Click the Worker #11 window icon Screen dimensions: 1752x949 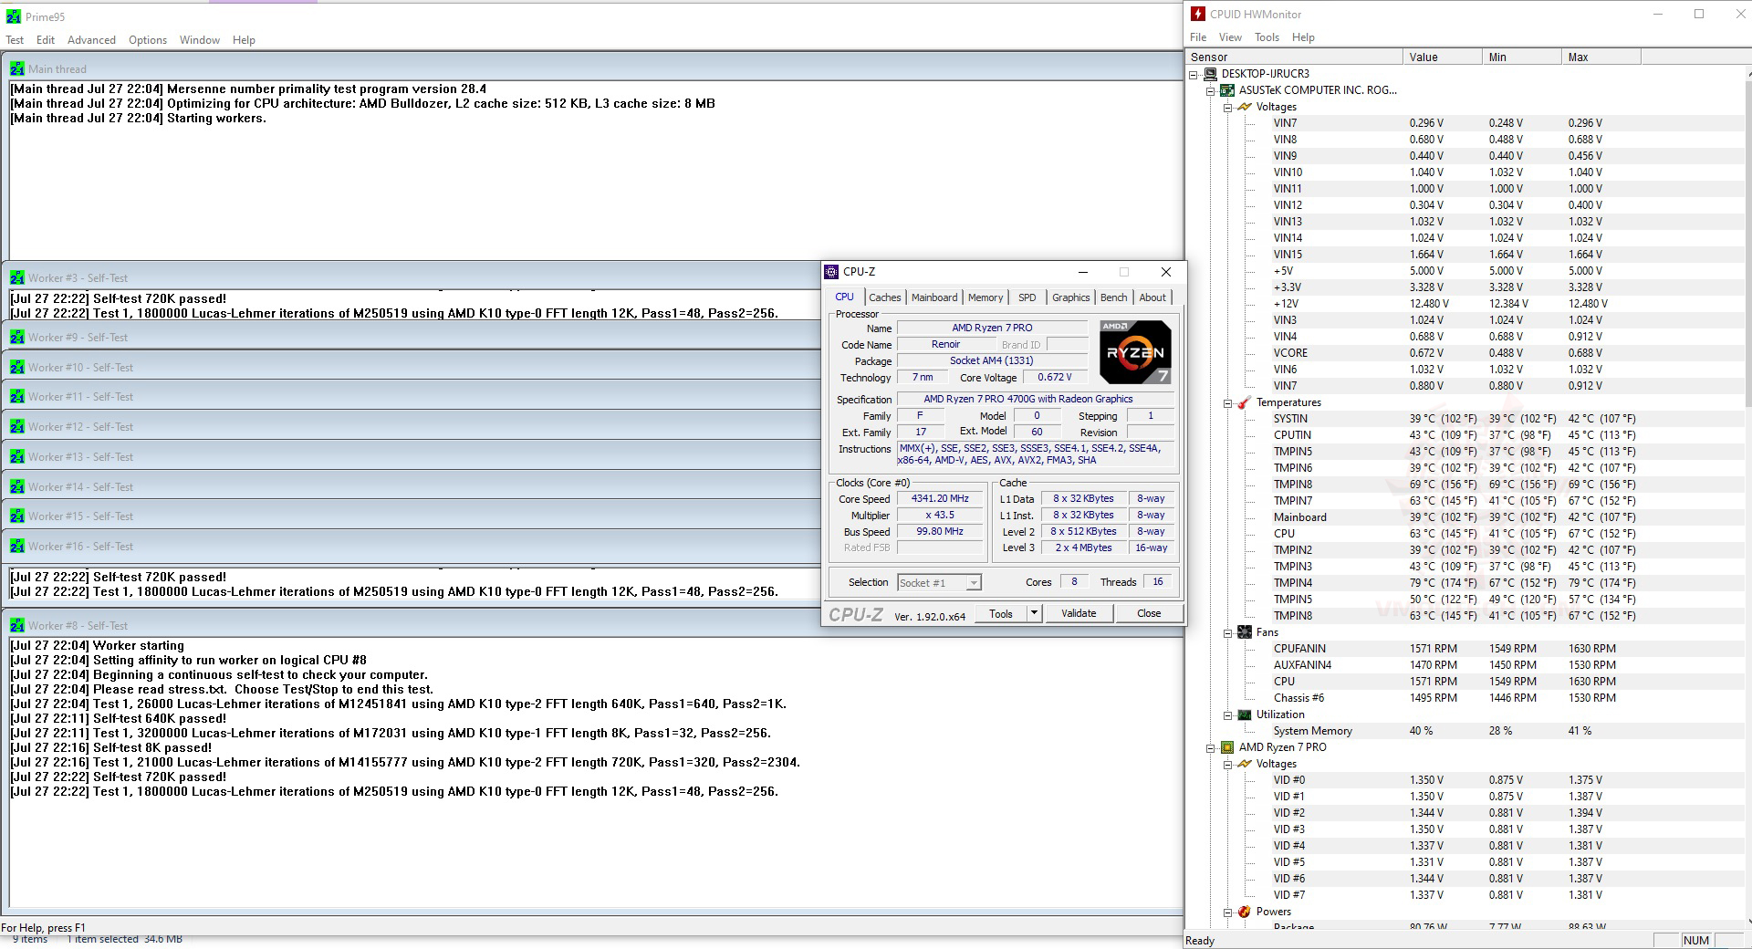17,396
